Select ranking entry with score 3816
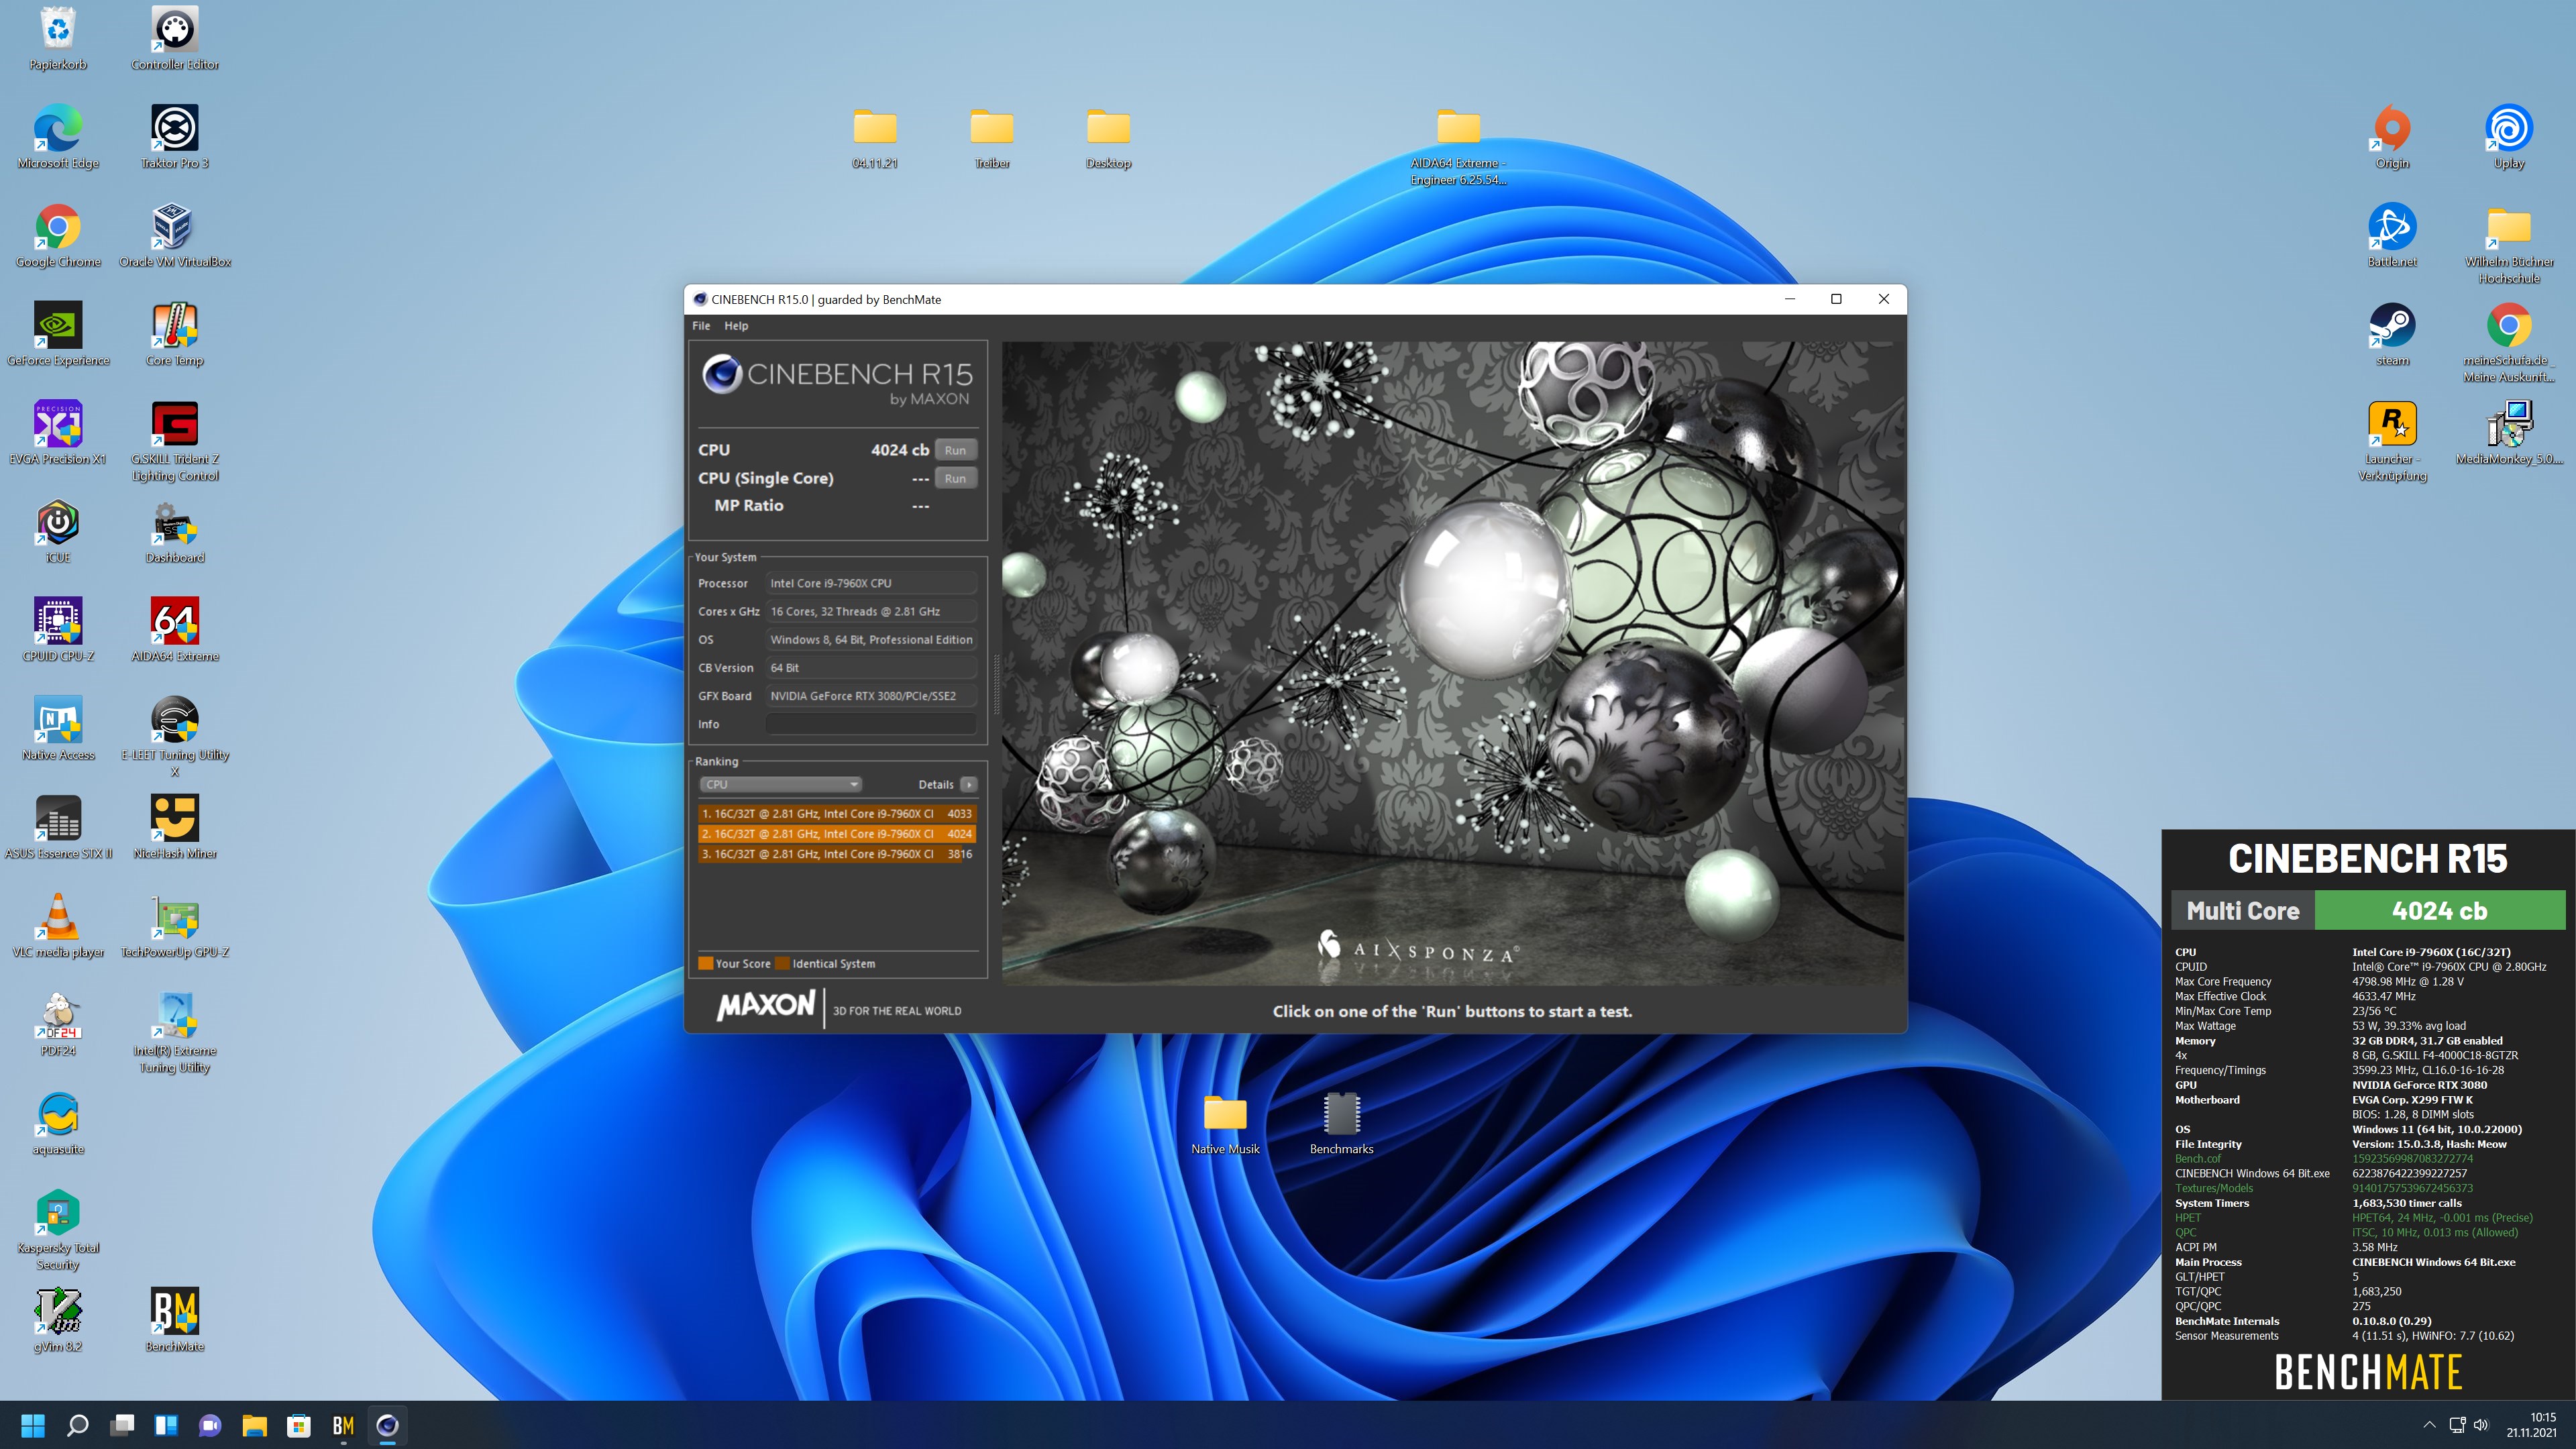2576x1449 pixels. [x=837, y=854]
